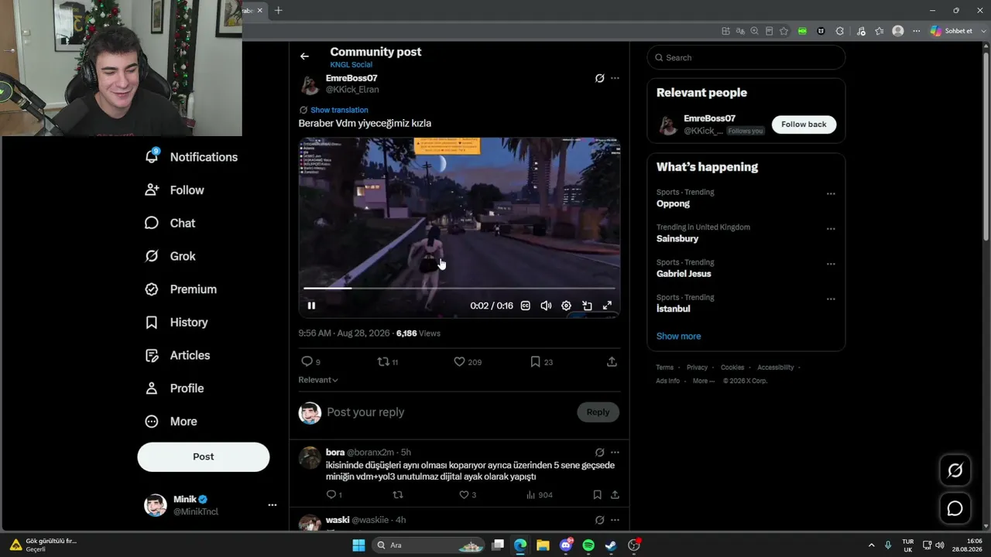Screen dimensions: 991x557
Task: Open the Sainsbury trending topic
Action: click(x=677, y=239)
